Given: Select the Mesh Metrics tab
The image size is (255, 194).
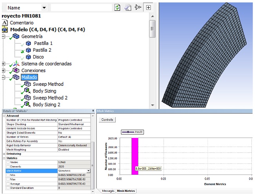Looking at the screenshot, I should [x=126, y=191].
